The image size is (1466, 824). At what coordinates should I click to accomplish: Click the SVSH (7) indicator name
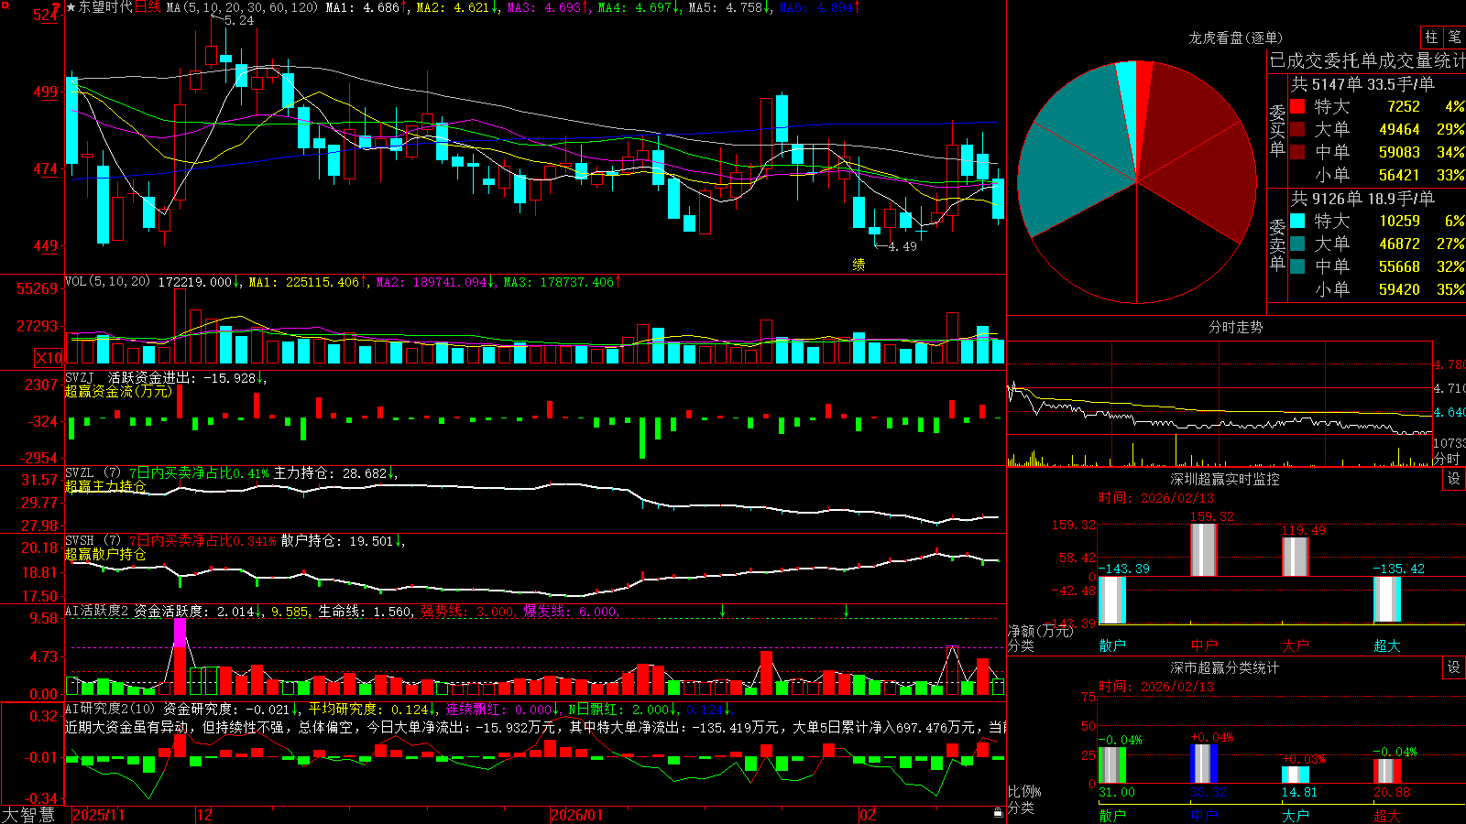pos(93,540)
